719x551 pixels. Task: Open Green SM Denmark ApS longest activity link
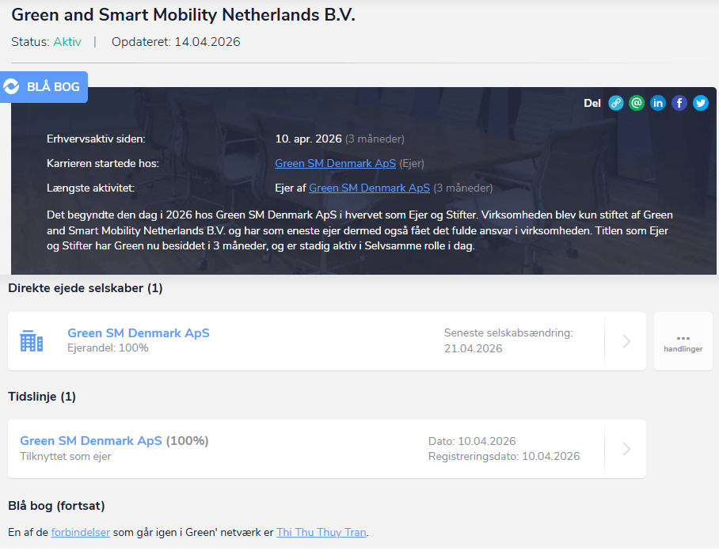click(x=369, y=188)
